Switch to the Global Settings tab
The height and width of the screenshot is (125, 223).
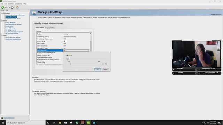click(x=40, y=28)
